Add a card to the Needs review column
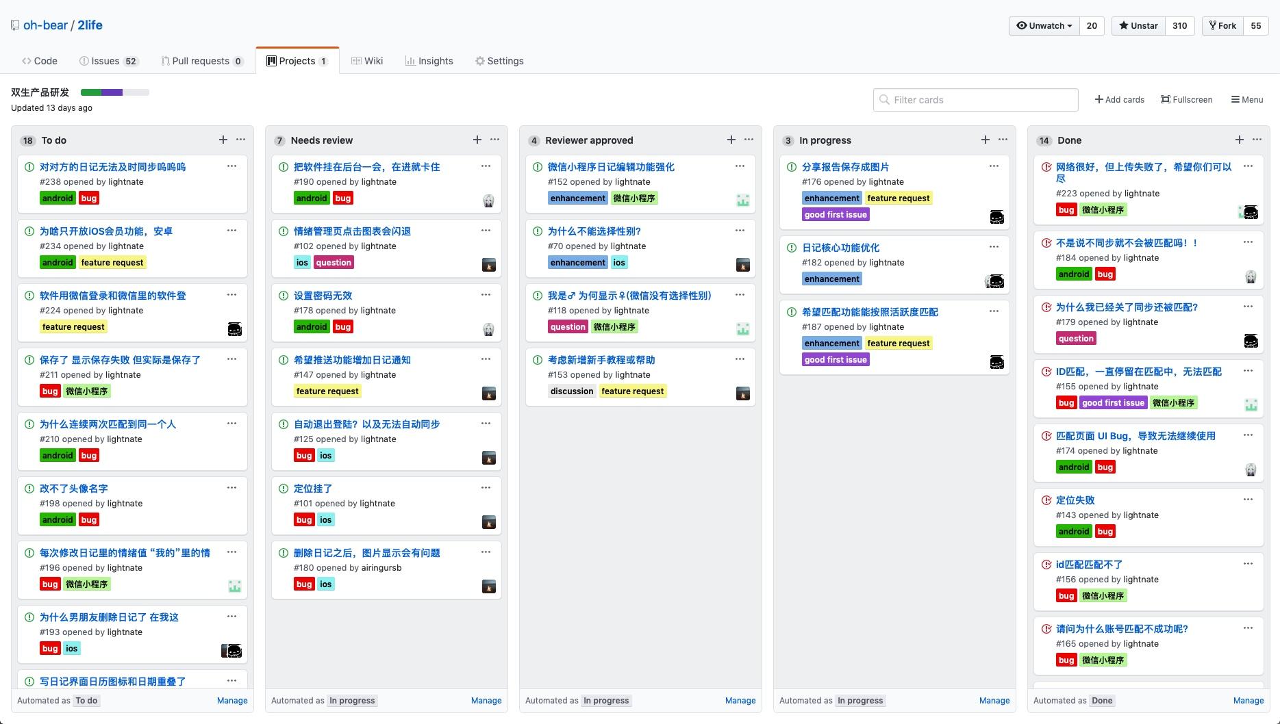The image size is (1280, 724). [x=477, y=140]
